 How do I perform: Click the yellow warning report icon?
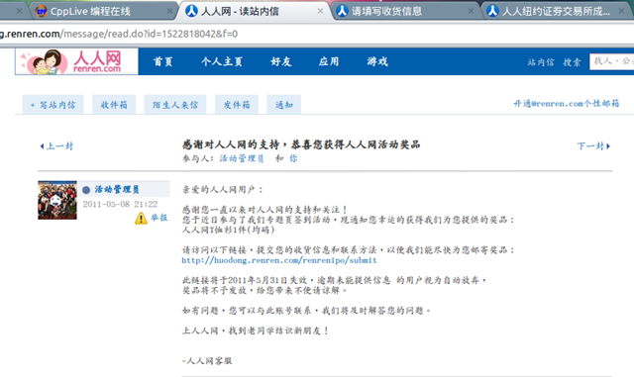click(141, 219)
